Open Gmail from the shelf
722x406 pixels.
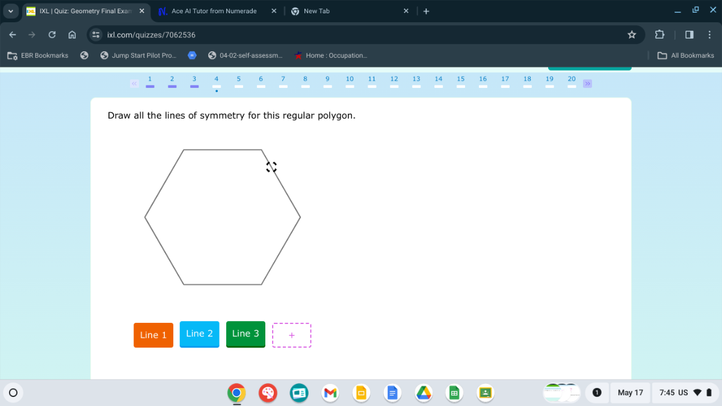point(330,393)
